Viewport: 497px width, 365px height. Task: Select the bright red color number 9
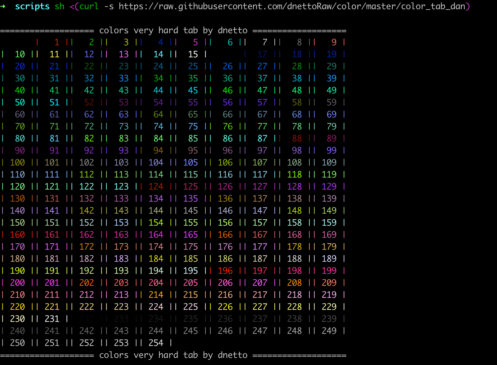pos(334,42)
